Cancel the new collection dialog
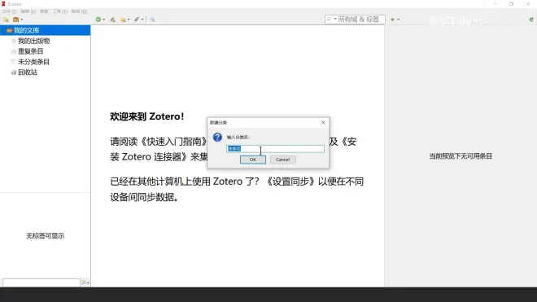The height and width of the screenshot is (302, 537). tap(282, 160)
